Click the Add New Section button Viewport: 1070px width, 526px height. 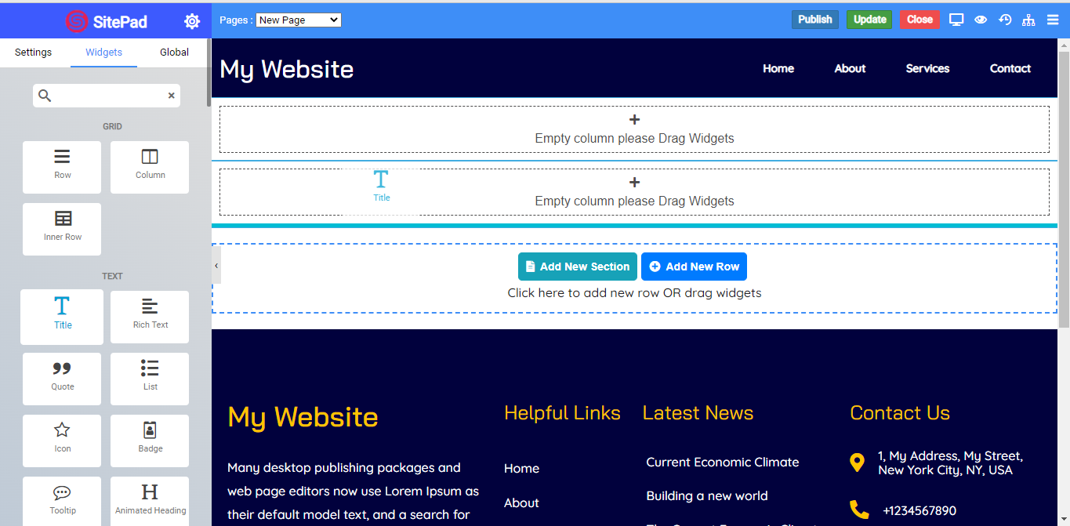point(577,267)
